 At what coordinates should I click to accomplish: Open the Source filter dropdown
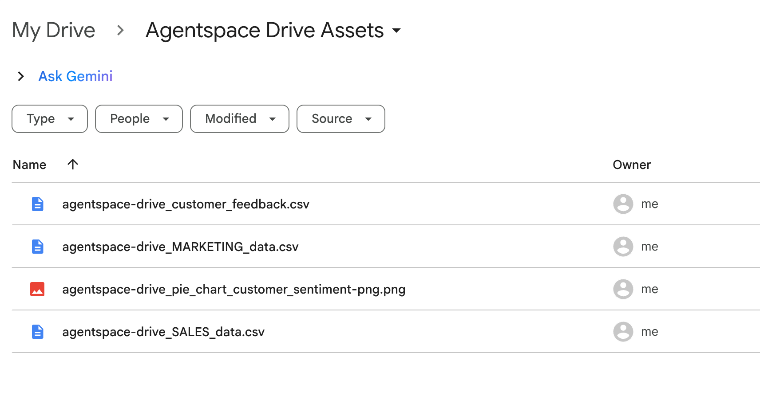(341, 119)
